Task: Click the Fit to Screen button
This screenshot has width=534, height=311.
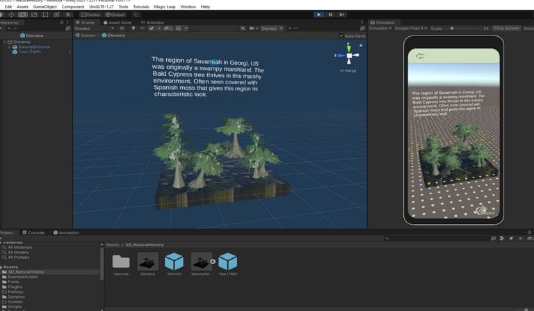Action: tap(506, 29)
